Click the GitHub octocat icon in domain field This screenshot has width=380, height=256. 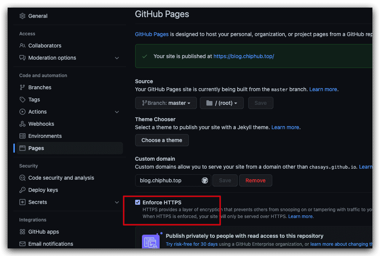pos(205,180)
